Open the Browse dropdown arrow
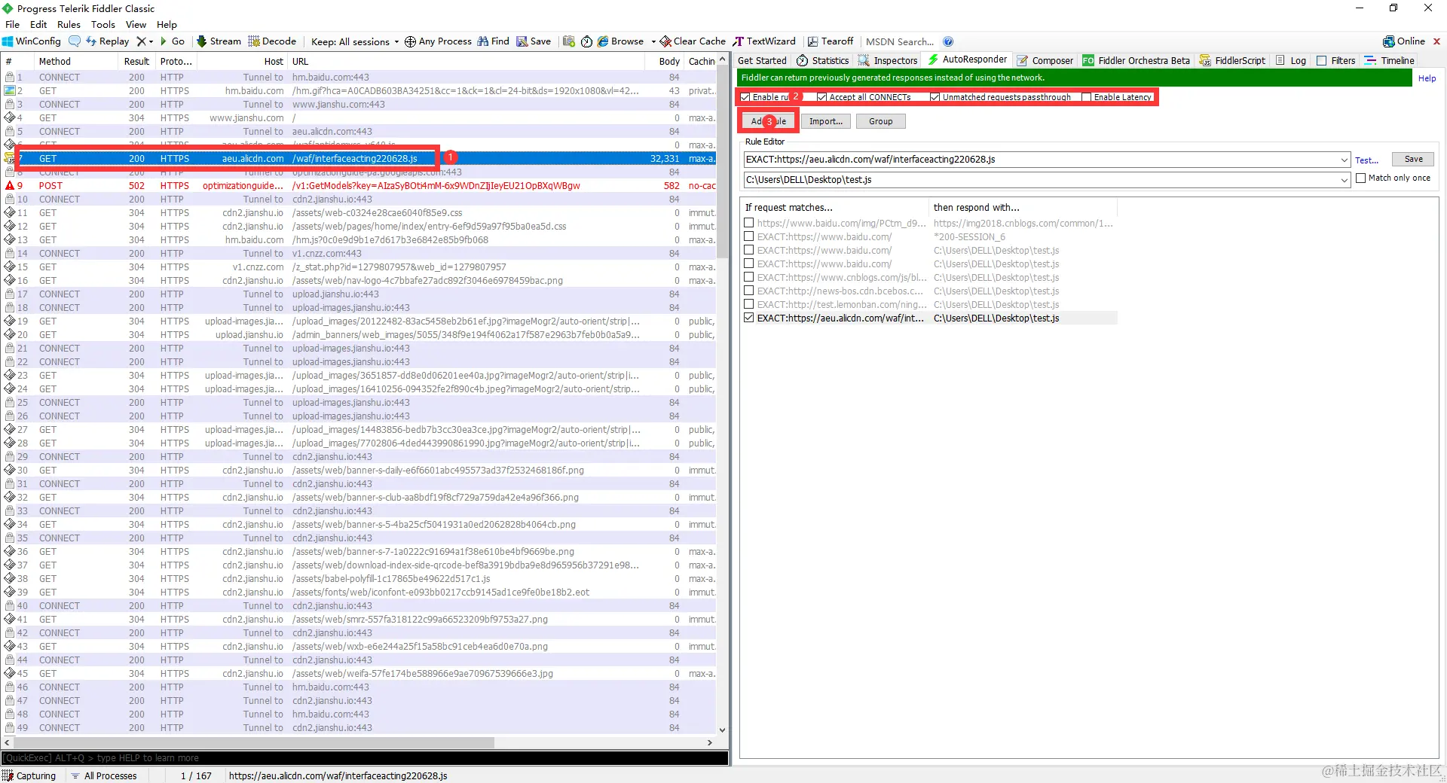The width and height of the screenshot is (1447, 783). pyautogui.click(x=653, y=41)
